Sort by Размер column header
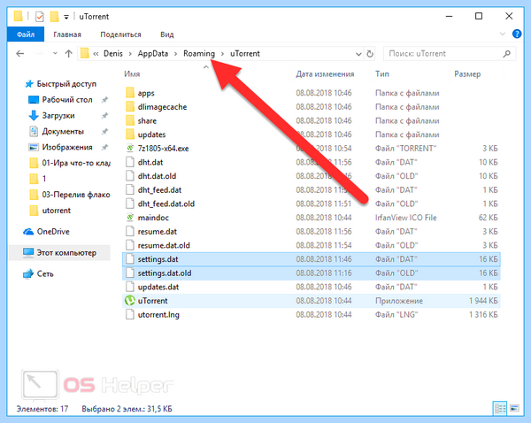The width and height of the screenshot is (531, 423). point(467,73)
